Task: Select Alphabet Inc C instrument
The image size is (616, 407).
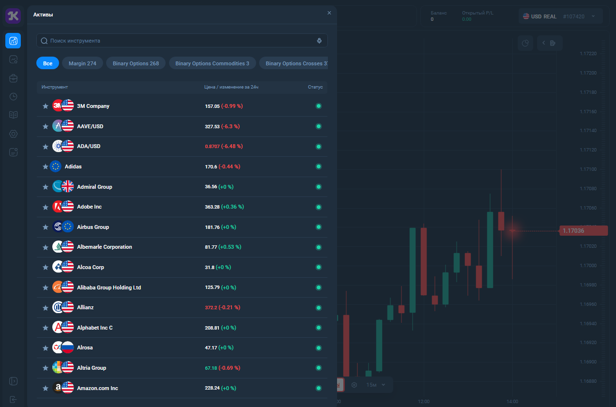Action: [182, 328]
